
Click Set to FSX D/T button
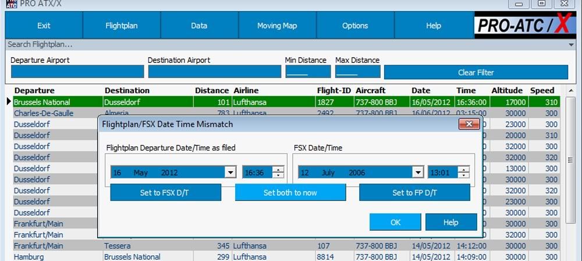165,193
